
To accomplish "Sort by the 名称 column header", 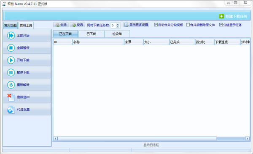I will (98, 42).
